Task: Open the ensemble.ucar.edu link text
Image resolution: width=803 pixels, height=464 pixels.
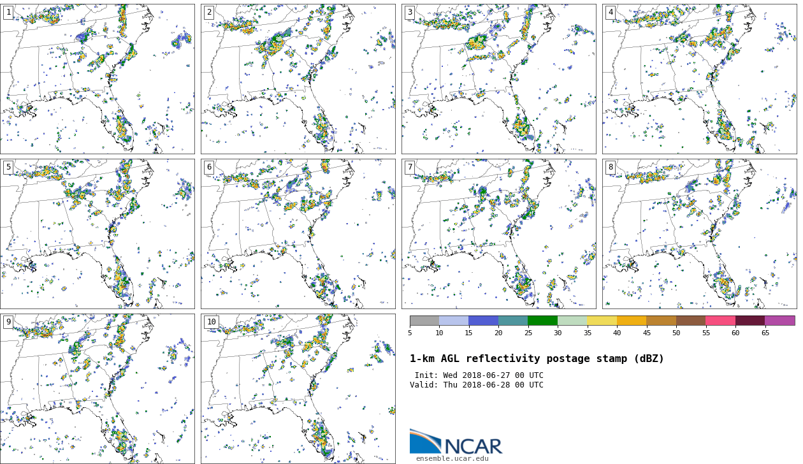Action: point(452,458)
